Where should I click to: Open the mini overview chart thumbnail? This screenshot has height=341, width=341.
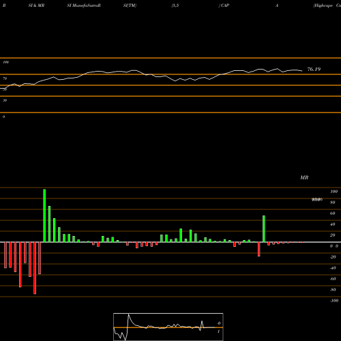[x=168, y=327]
